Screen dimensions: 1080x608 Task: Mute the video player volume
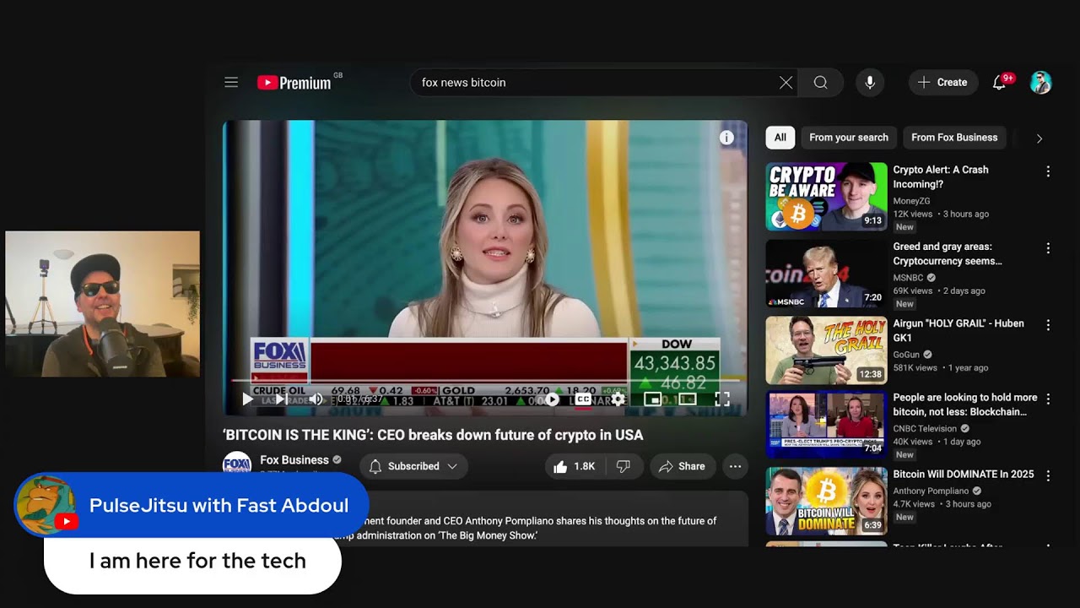coord(316,399)
